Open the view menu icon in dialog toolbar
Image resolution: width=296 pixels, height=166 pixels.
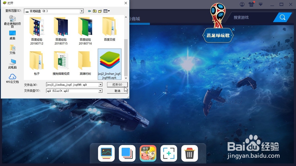[x=107, y=11]
